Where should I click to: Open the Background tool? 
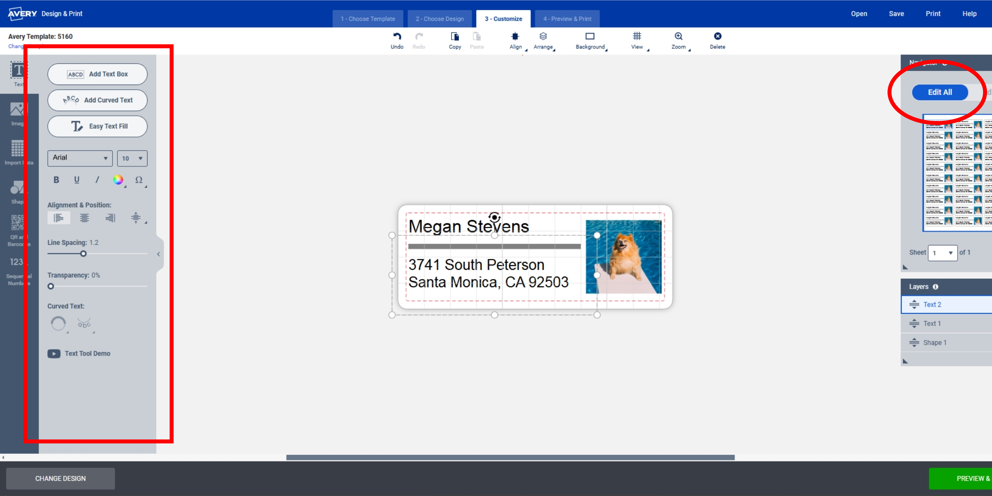pyautogui.click(x=590, y=40)
